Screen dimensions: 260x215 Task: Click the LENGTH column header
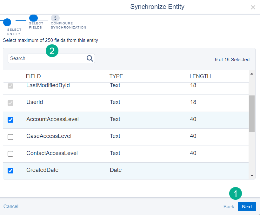coord(200,76)
